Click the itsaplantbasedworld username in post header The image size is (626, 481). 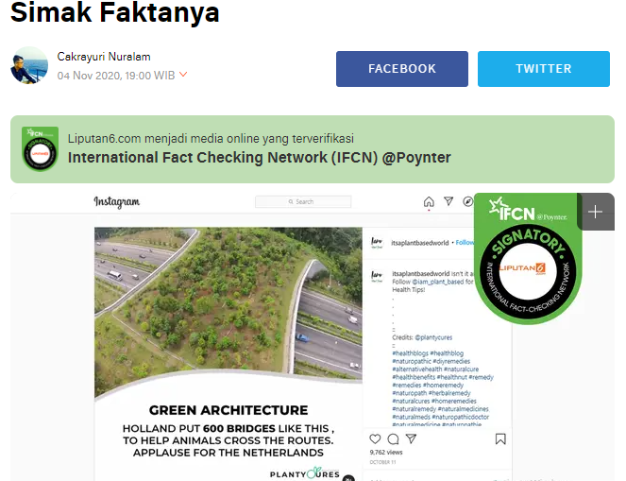(419, 243)
